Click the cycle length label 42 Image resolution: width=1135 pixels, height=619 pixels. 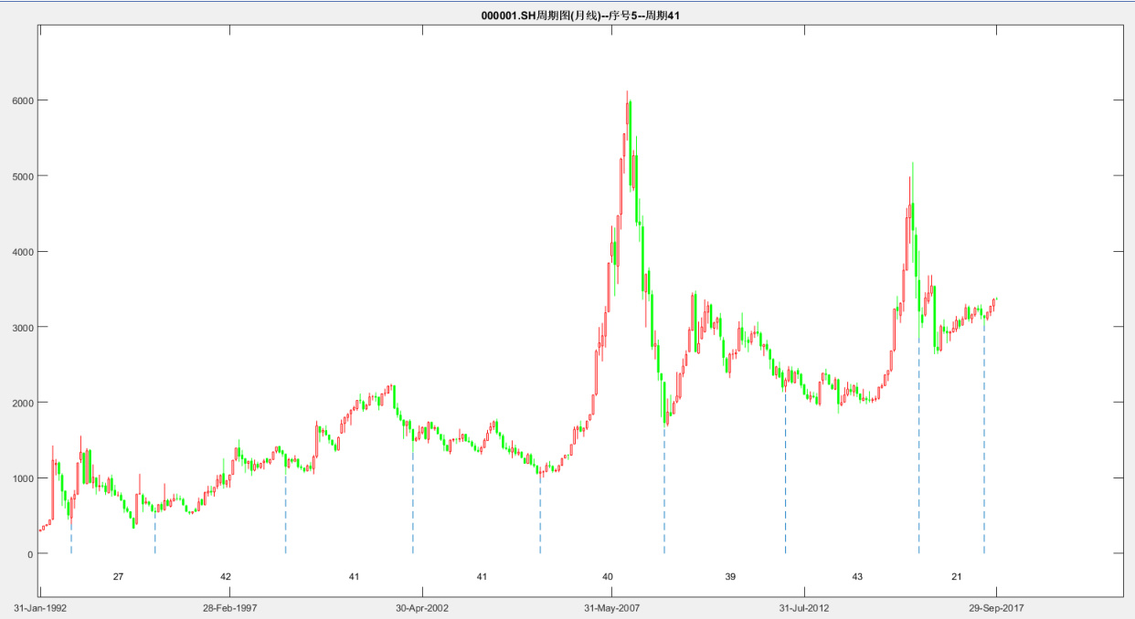point(226,577)
